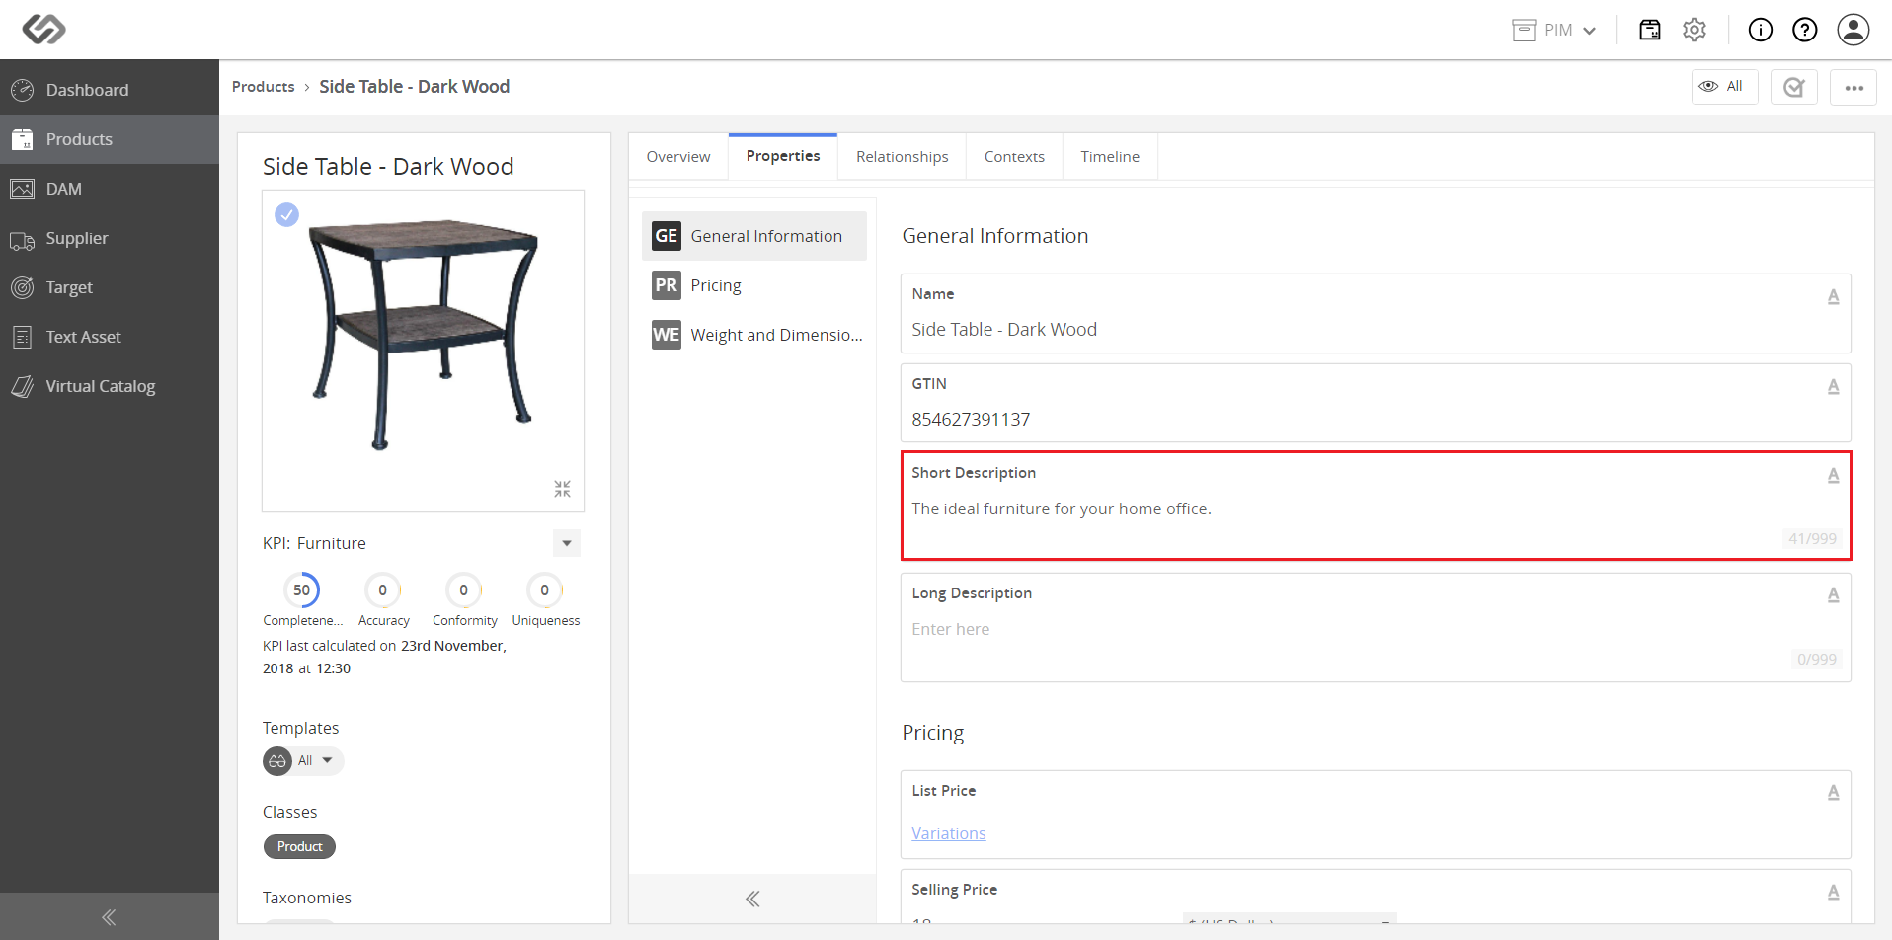The width and height of the screenshot is (1892, 940).
Task: Click the side table product image
Action: click(x=423, y=334)
